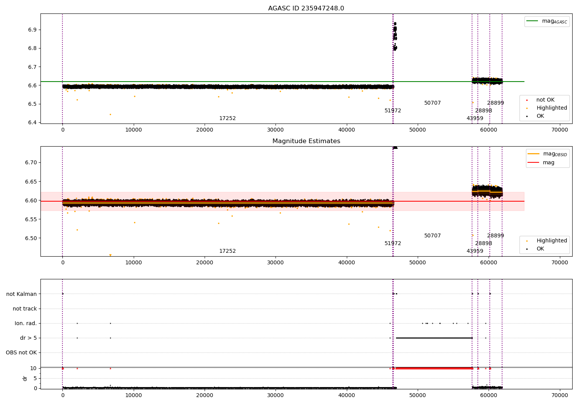Click obsid label 28898 in the Magnitude Estimates plot
Screen dimensions: 578x404
tap(484, 244)
